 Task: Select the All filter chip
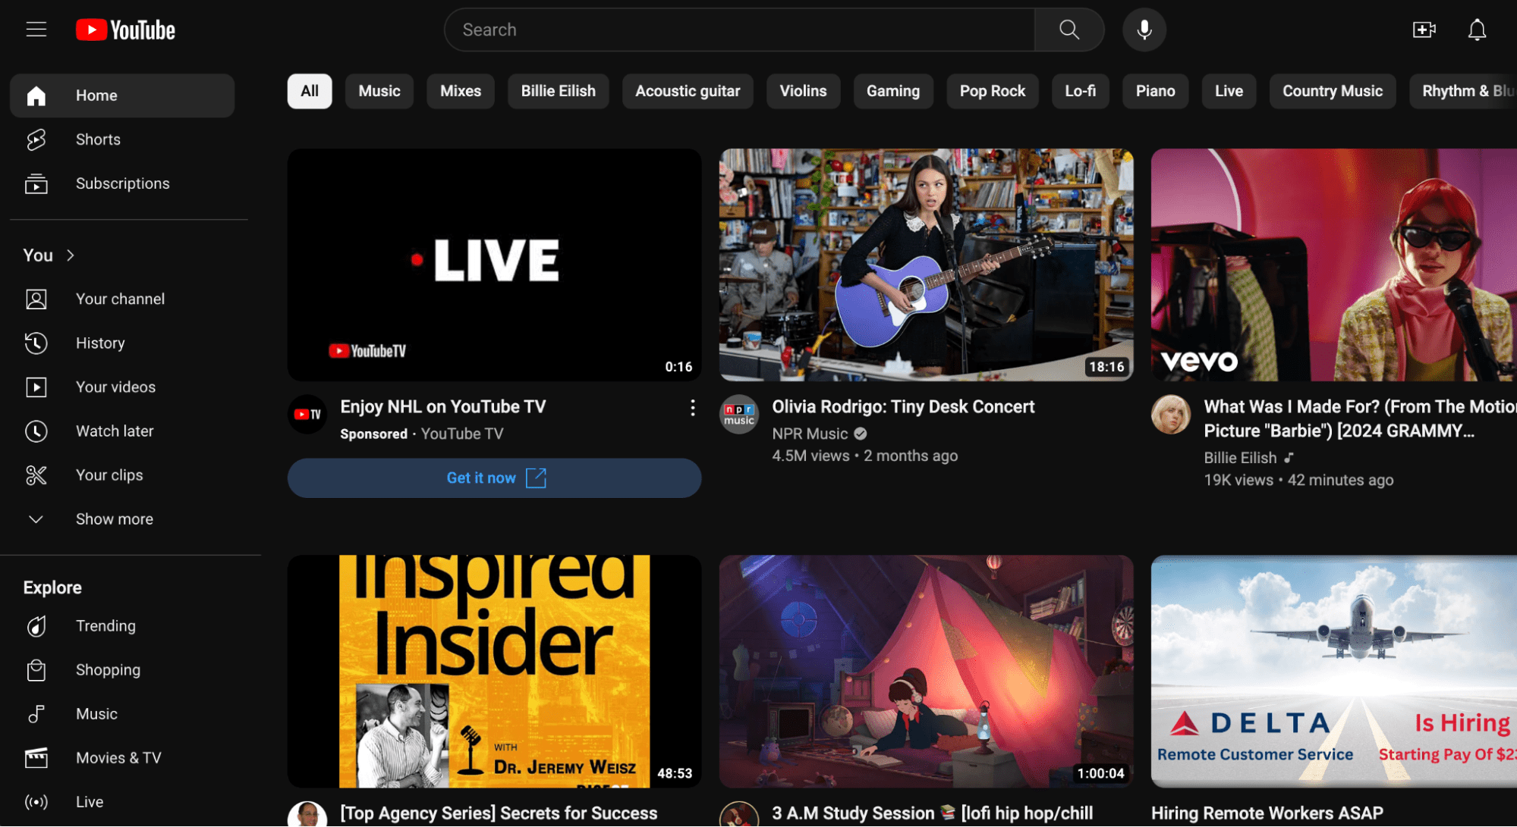coord(310,91)
